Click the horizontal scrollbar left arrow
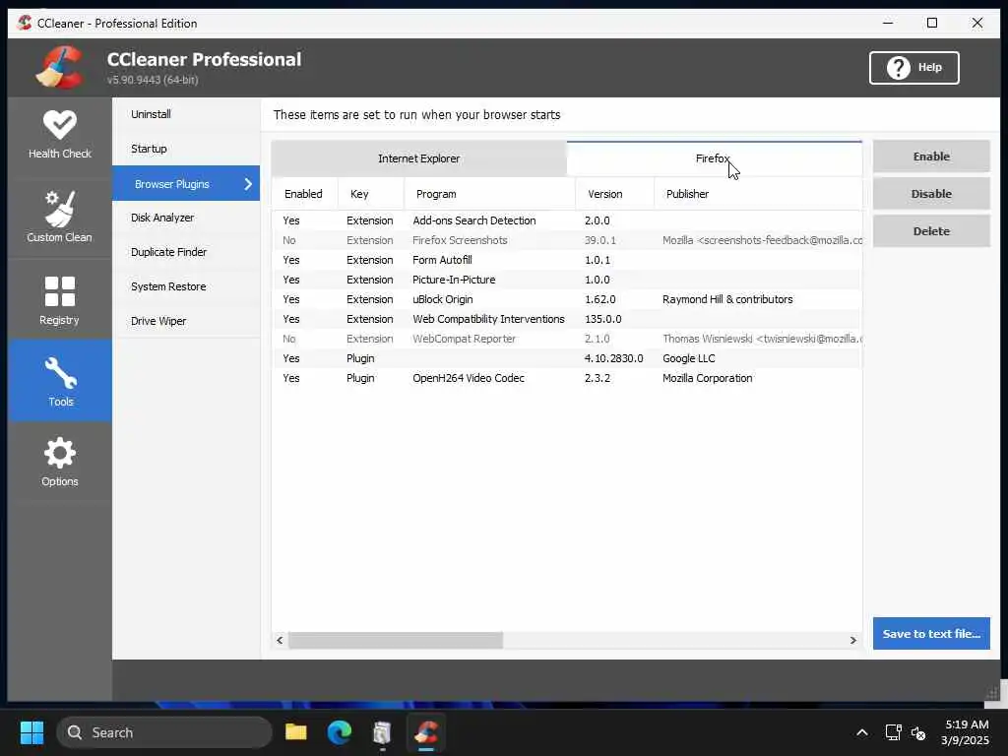 280,640
